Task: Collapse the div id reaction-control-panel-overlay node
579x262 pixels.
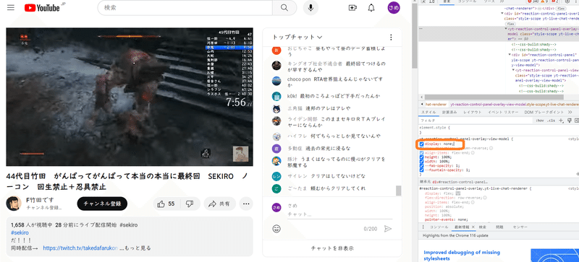Action: click(x=502, y=14)
